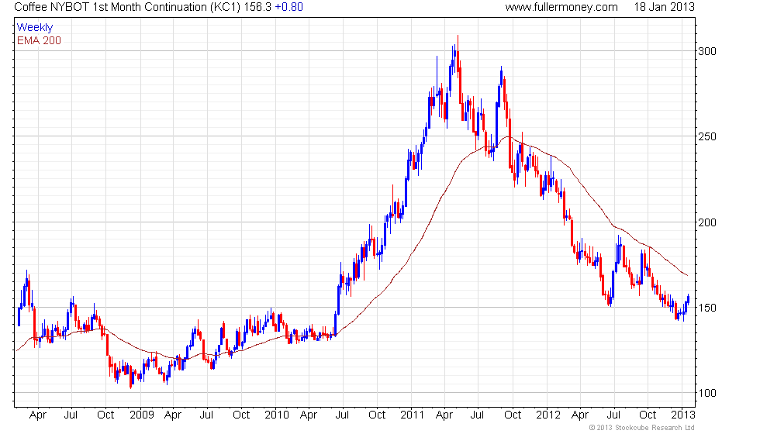Click the 2011 year label on time axis
This screenshot has height=434, width=760.
click(x=412, y=415)
